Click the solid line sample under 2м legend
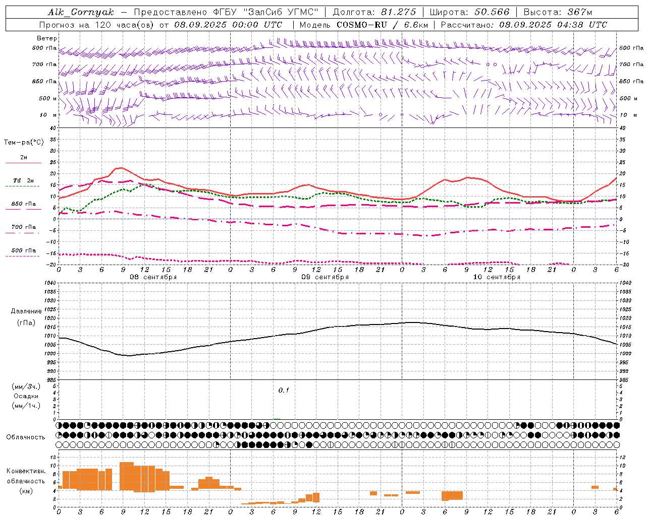Screen dimensions: 646x516 23,163
